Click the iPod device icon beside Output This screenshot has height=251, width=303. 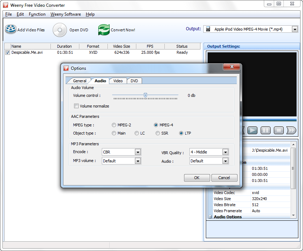(208, 29)
